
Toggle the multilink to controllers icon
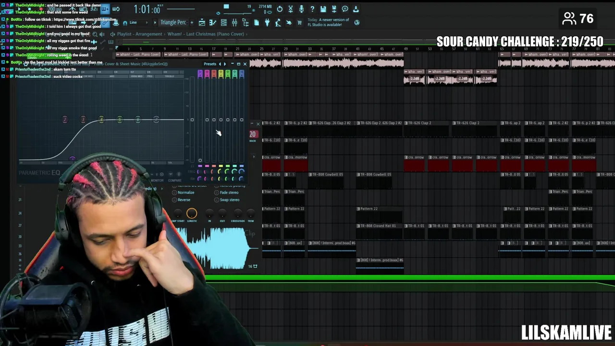(105, 22)
